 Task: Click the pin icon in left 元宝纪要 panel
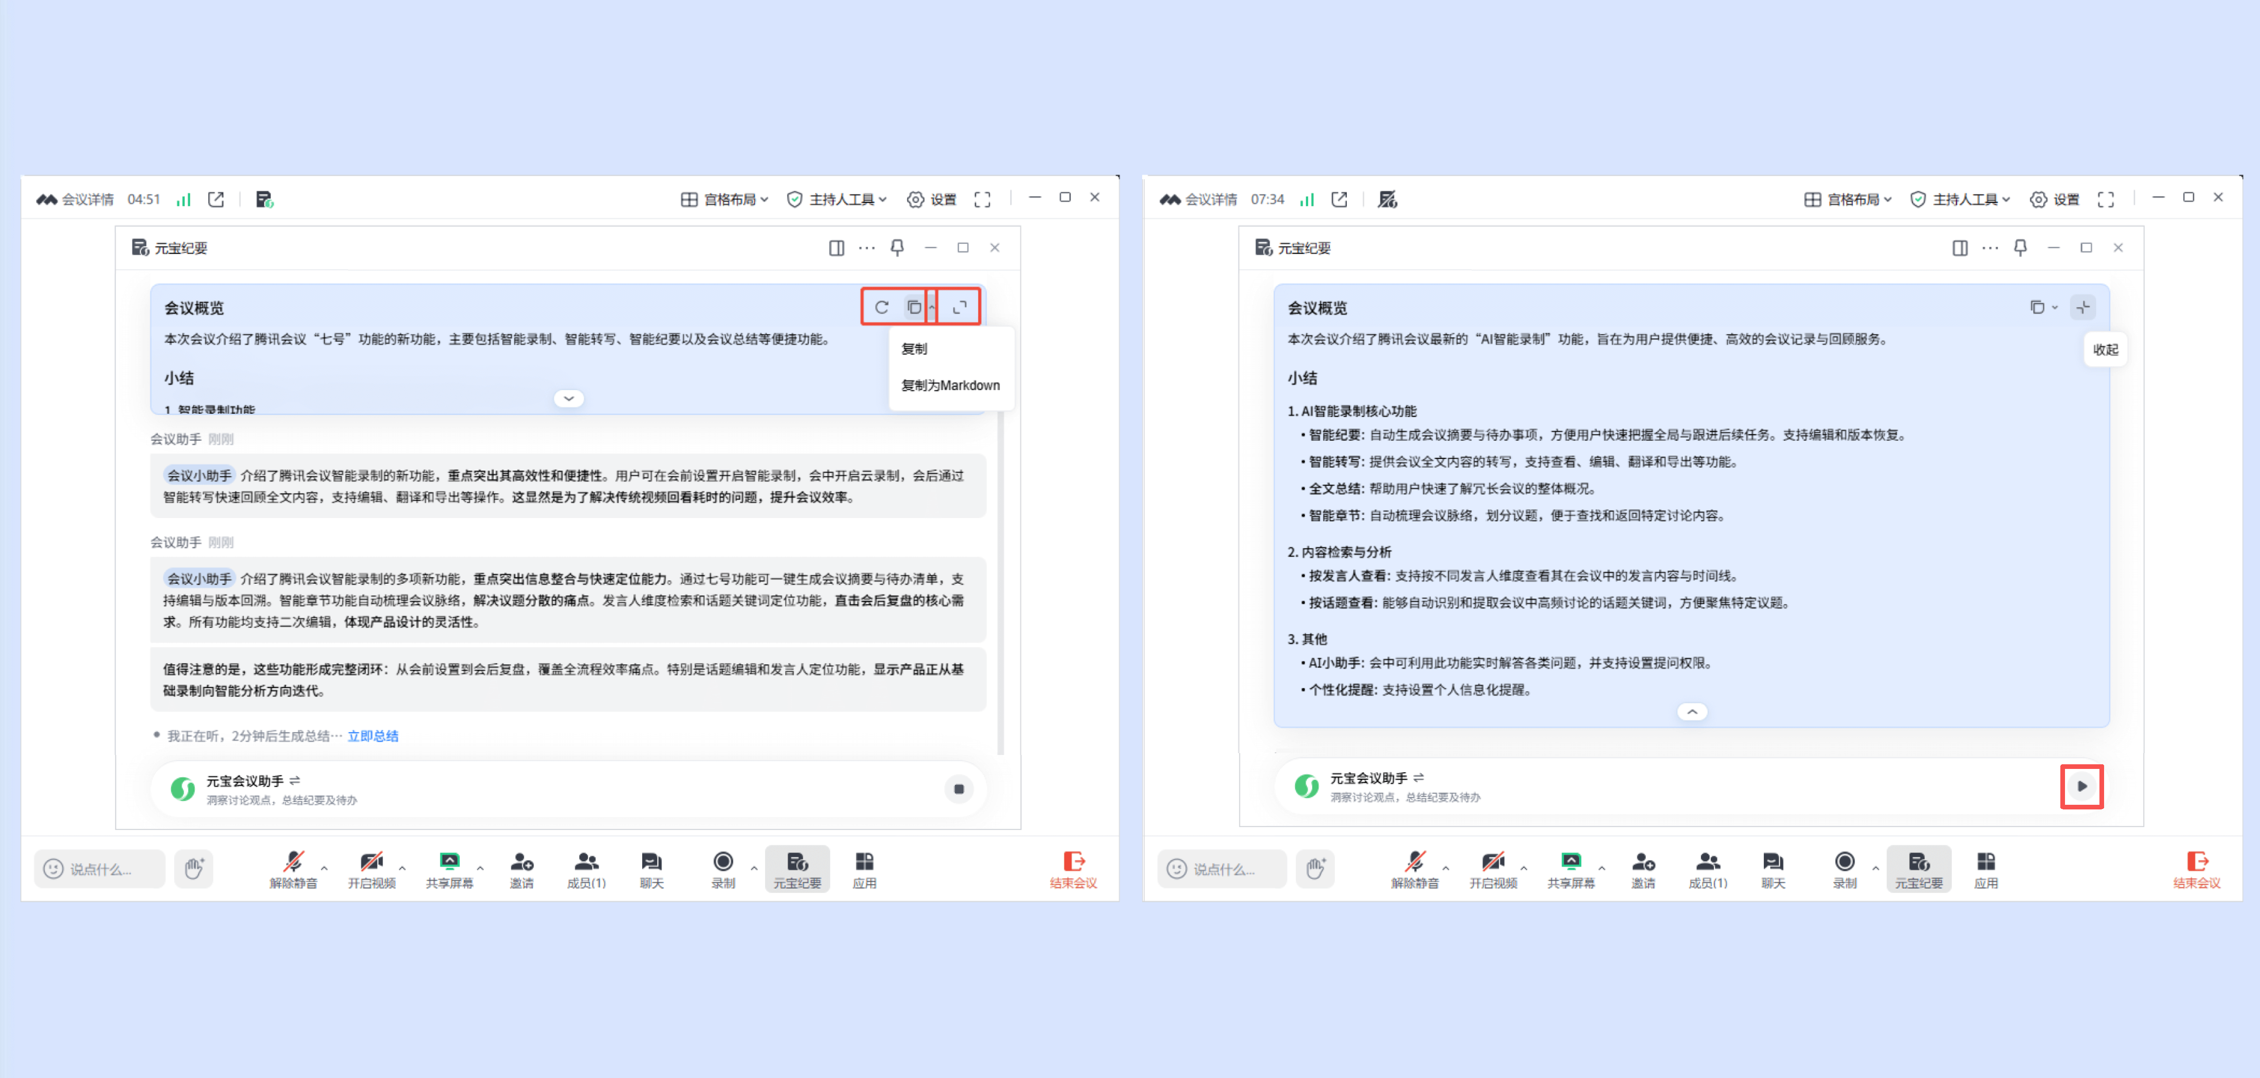(x=897, y=248)
